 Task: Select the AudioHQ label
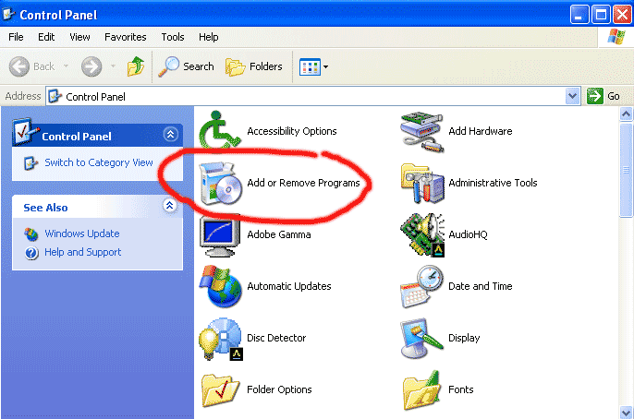coord(468,234)
